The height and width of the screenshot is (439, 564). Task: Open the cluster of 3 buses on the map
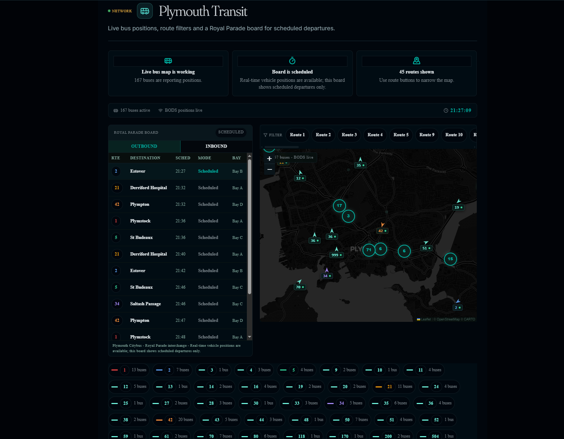348,216
